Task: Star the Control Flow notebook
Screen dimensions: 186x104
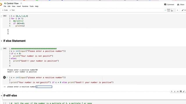Action: coord(21,3)
